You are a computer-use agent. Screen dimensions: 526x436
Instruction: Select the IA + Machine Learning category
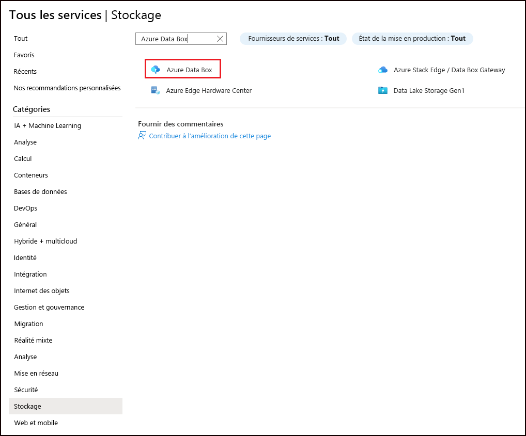click(x=48, y=125)
